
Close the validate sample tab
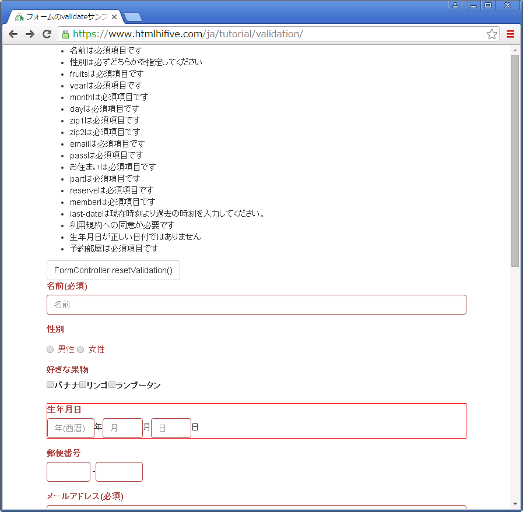pos(115,17)
